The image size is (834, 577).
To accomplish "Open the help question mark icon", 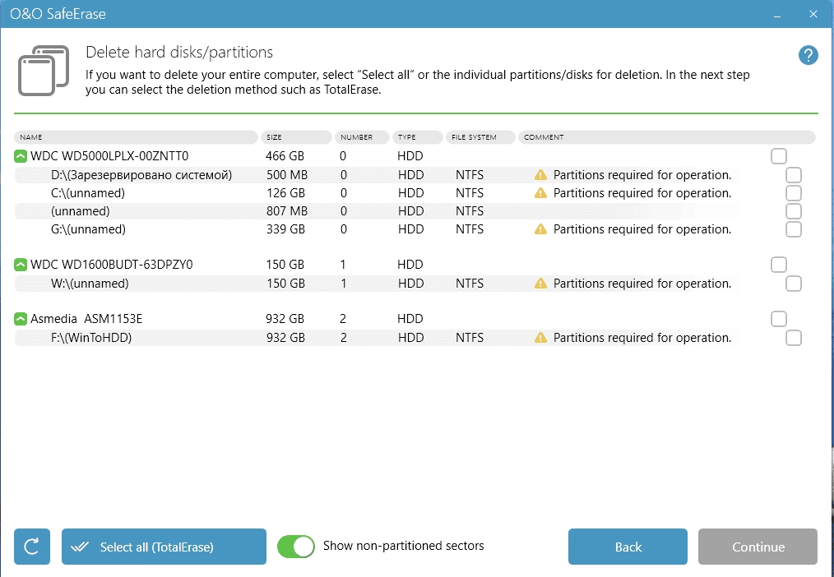I will point(808,55).
